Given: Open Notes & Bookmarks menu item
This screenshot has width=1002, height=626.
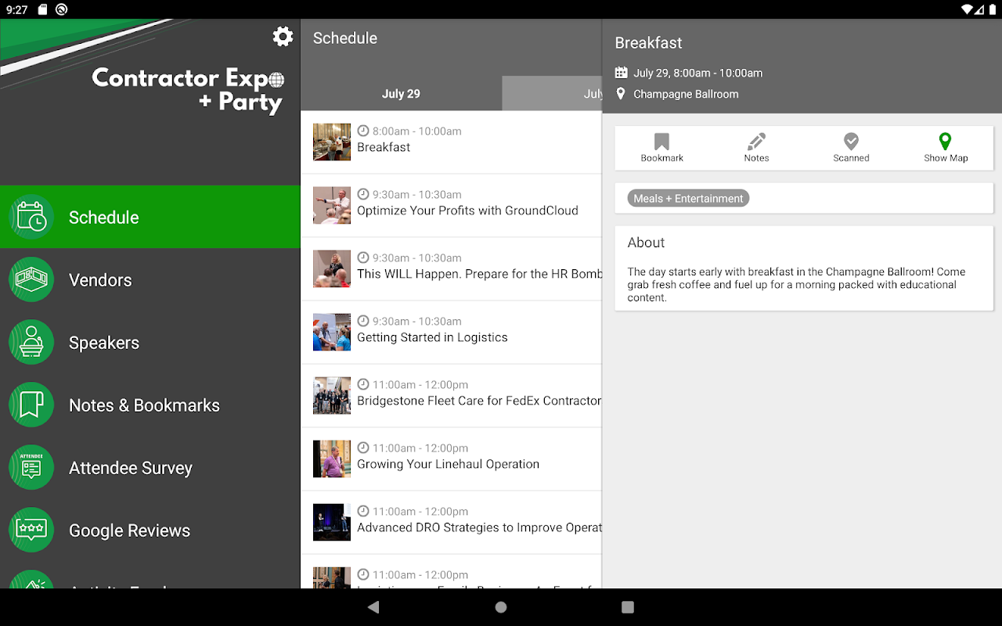Looking at the screenshot, I should coord(150,405).
